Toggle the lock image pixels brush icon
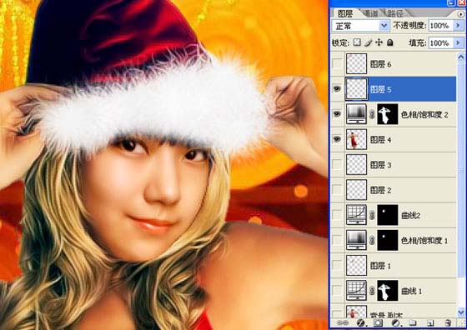Screen dimensions: 467x330 [x=368, y=42]
